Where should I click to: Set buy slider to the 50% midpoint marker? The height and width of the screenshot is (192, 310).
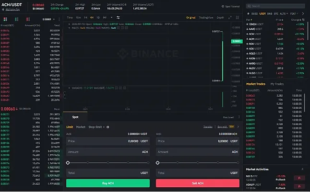pos(108,163)
